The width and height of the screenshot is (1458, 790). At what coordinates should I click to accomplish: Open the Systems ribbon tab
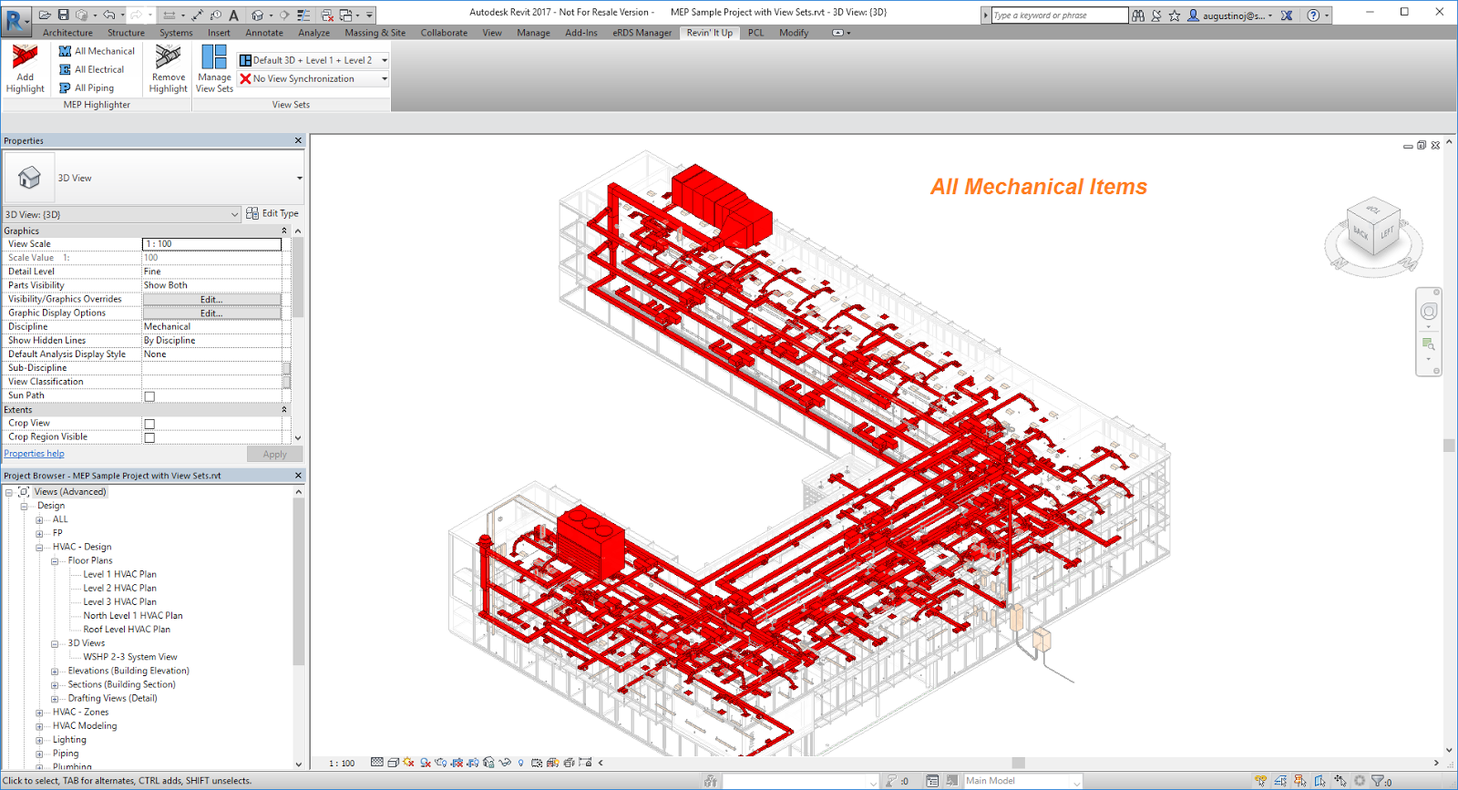[176, 33]
